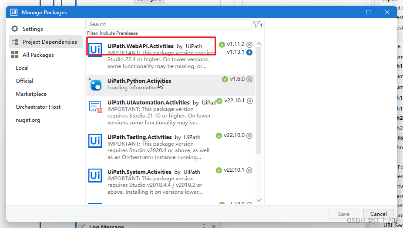Viewport: 403px width, 228px height.
Task: Remove UiPath.System.Activities package
Action: pyautogui.click(x=249, y=170)
